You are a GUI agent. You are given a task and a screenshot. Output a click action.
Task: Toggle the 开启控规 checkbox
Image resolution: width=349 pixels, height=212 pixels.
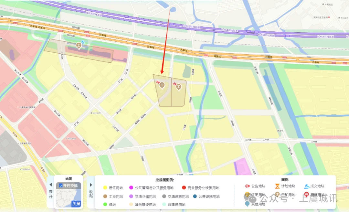tap(61, 185)
